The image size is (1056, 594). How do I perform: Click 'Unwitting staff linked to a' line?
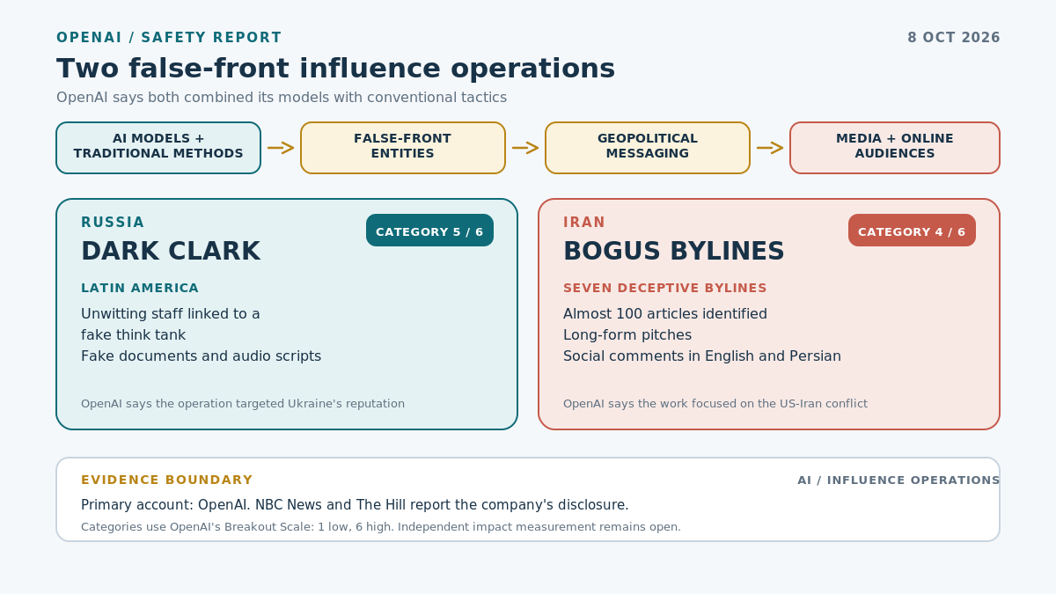point(171,314)
